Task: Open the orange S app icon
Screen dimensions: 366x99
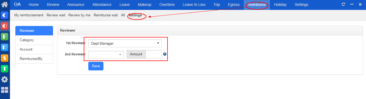Action: [x=5, y=58]
